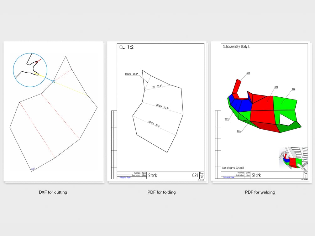Click the 'PDF for welding' caption
315x236 pixels.
pyautogui.click(x=260, y=192)
